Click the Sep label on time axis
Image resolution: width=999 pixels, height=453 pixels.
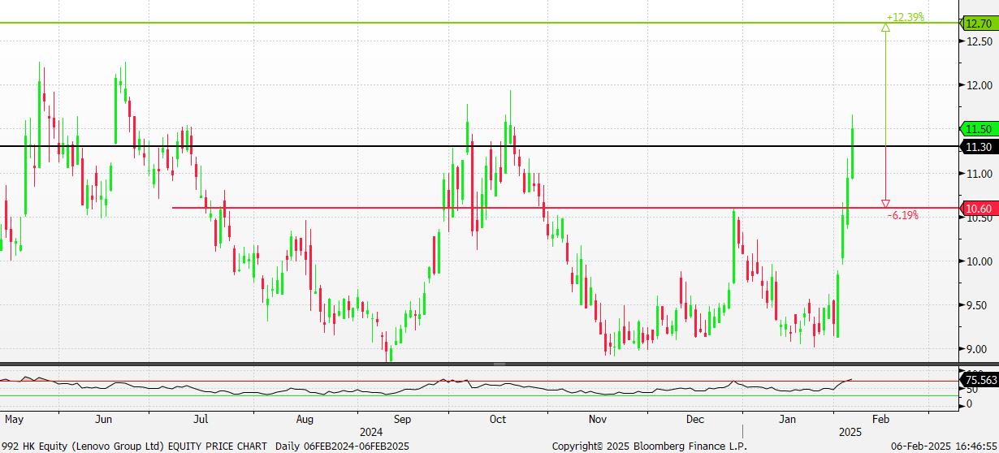pos(403,420)
